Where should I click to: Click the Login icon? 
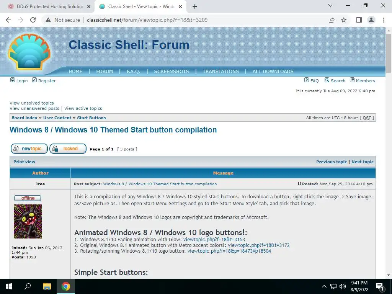13,80
